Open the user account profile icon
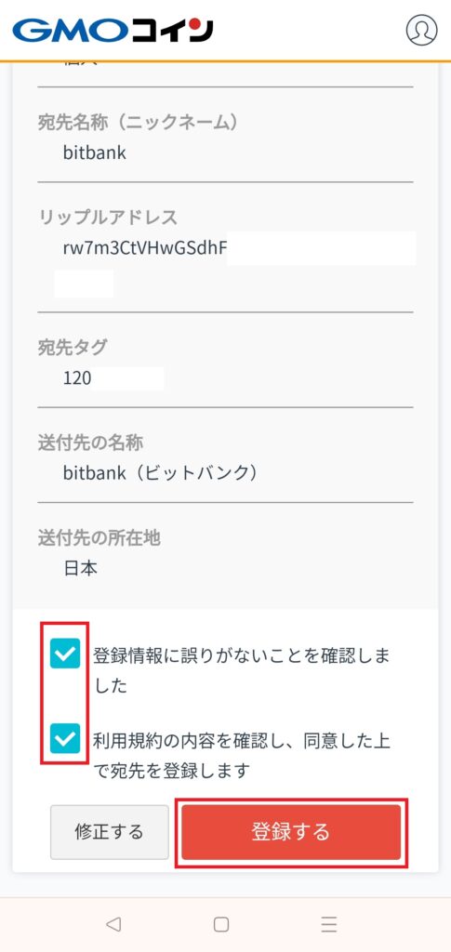 [421, 29]
